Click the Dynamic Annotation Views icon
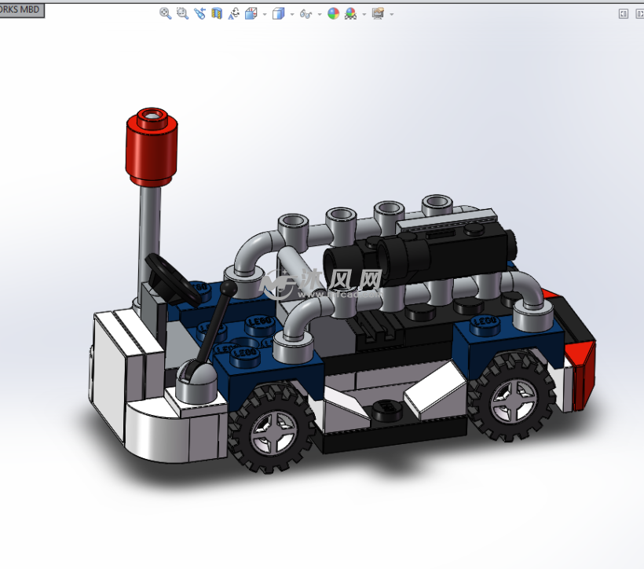Screen dimensions: 644x569 click(x=234, y=13)
